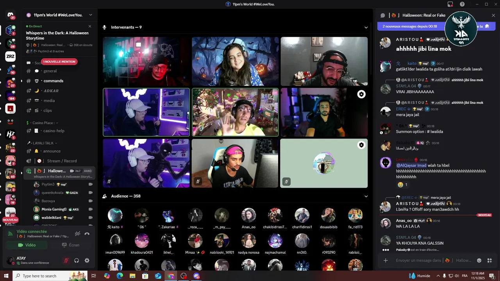500x281 pixels.
Task: Open the commands channel
Action: (59, 81)
